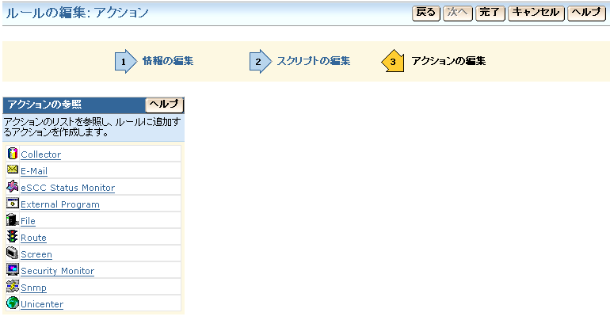Screen dimensions: 610x324
Task: Open the Unicenter action link
Action: tap(42, 304)
